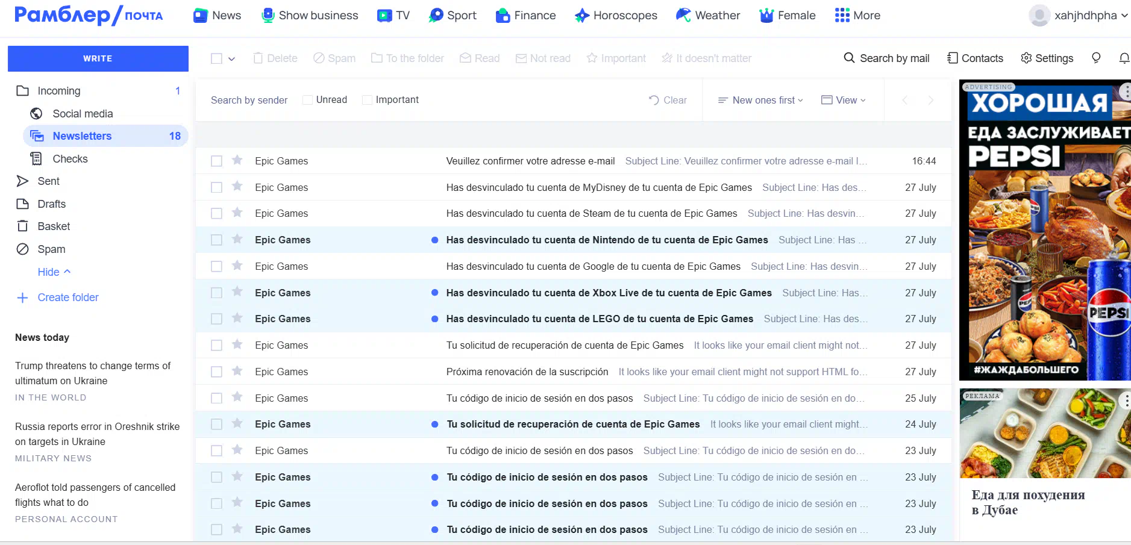This screenshot has height=545, width=1131.
Task: Open the Dubai diet food ad image
Action: pyautogui.click(x=1045, y=434)
